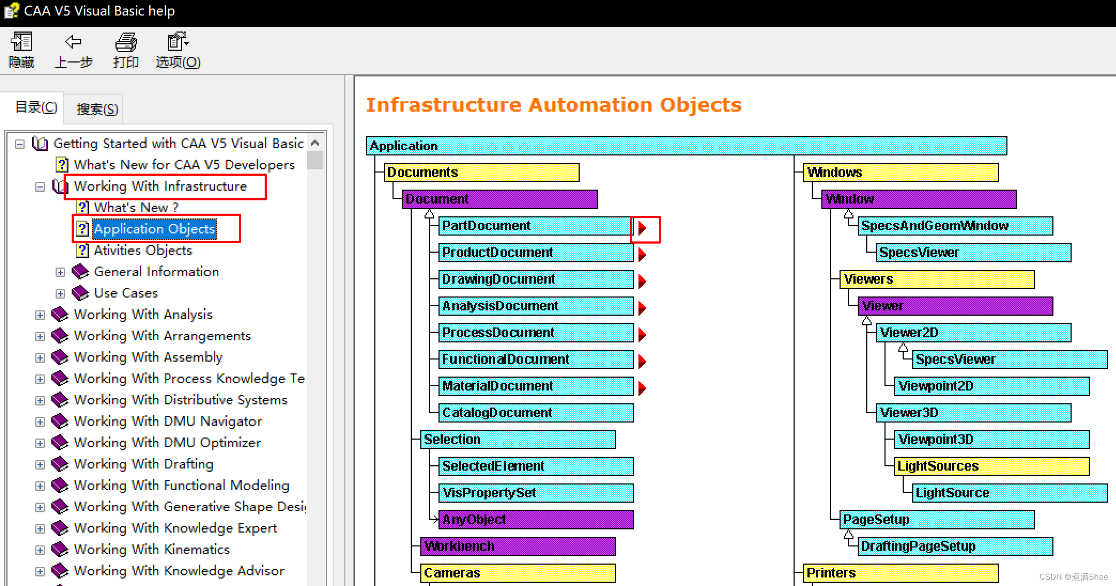The width and height of the screenshot is (1116, 586).
Task: Click the Back (上一步) arrow icon
Action: coord(73,42)
